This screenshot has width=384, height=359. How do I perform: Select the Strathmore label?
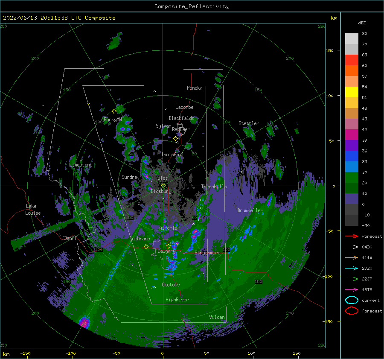(207, 253)
